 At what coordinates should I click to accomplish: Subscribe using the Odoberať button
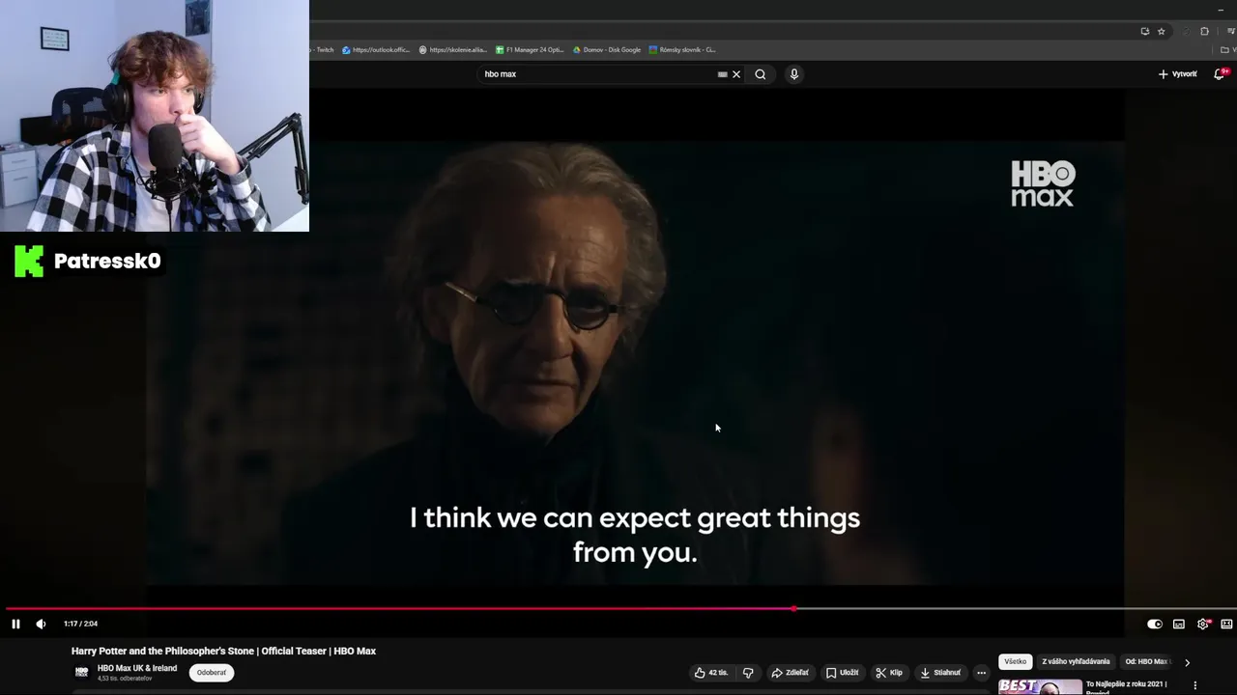tap(212, 673)
